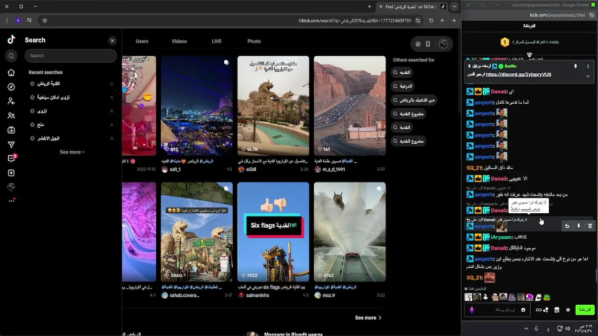Viewport: 598px width, 336px height.
Task: Search suggestion 'حي الاغنياء بالرياض'
Action: tap(414, 100)
